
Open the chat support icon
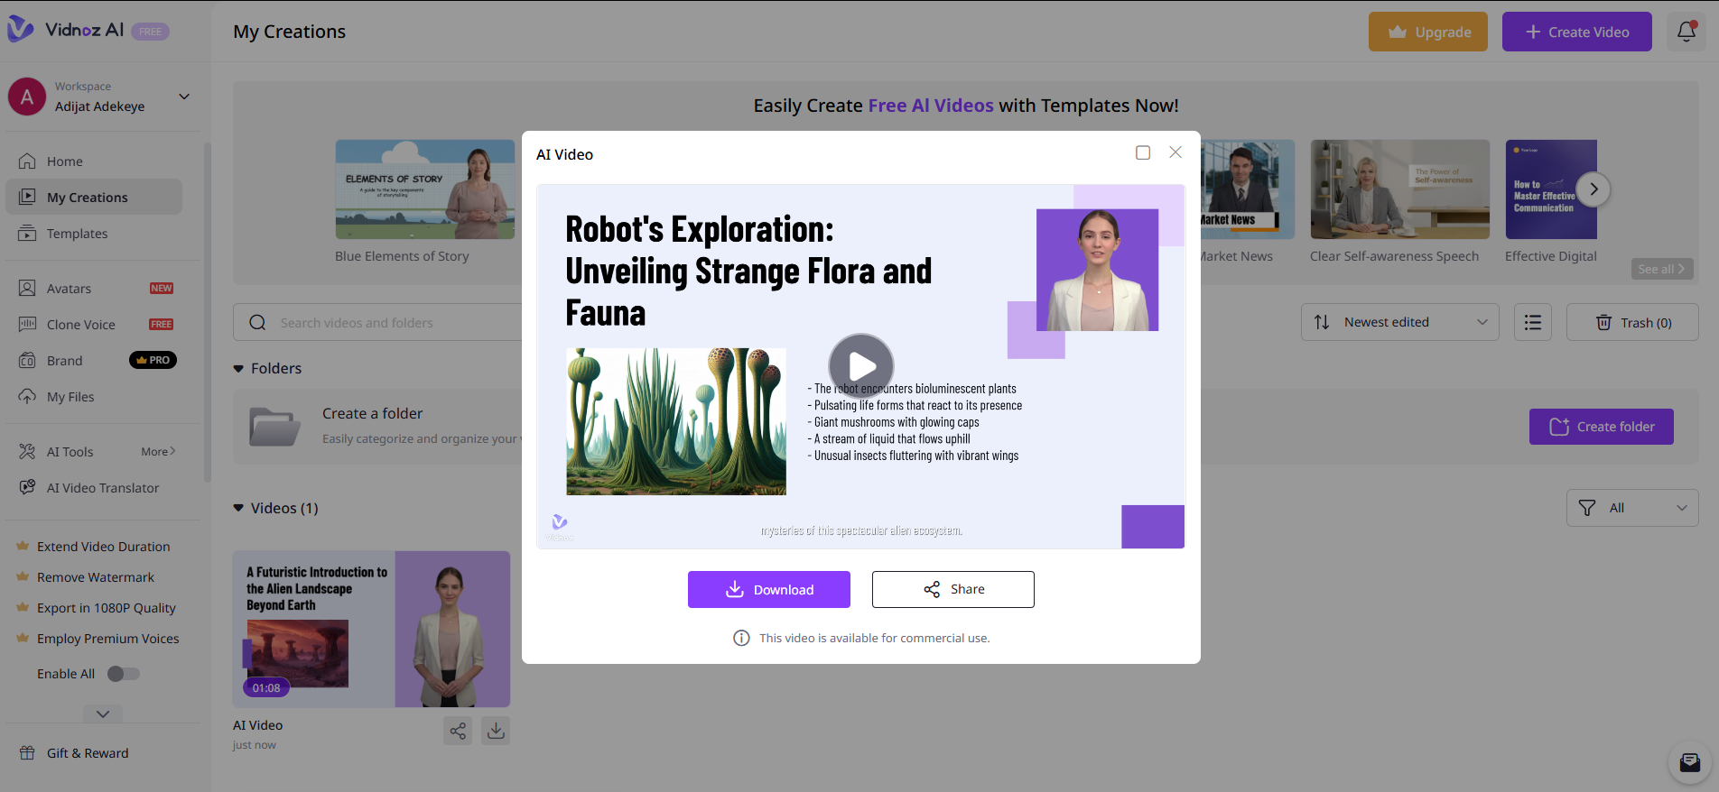[1689, 763]
